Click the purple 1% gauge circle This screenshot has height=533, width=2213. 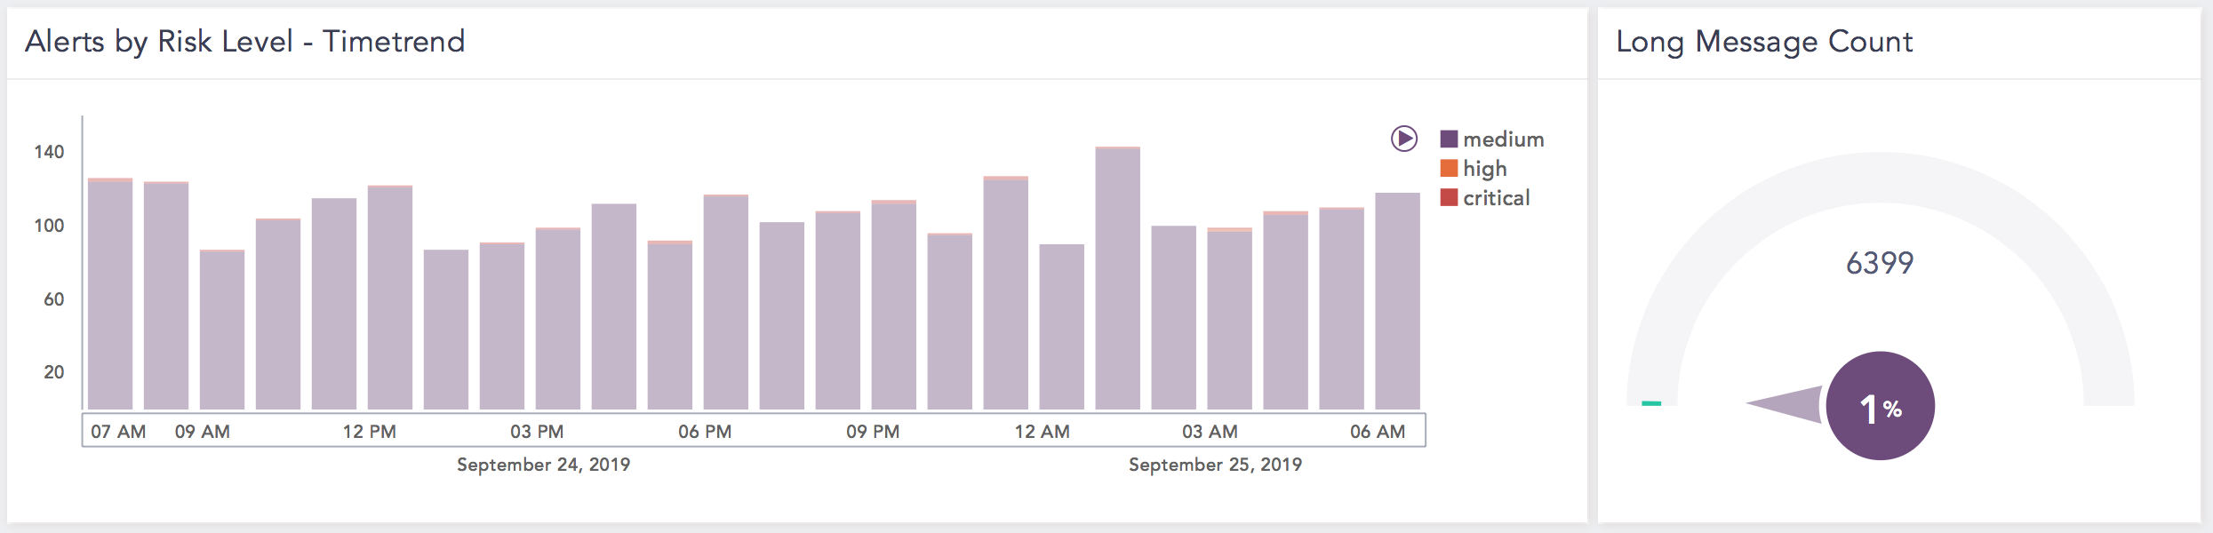(1880, 406)
